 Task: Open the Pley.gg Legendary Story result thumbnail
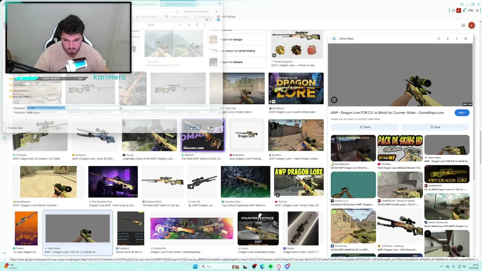(149, 135)
